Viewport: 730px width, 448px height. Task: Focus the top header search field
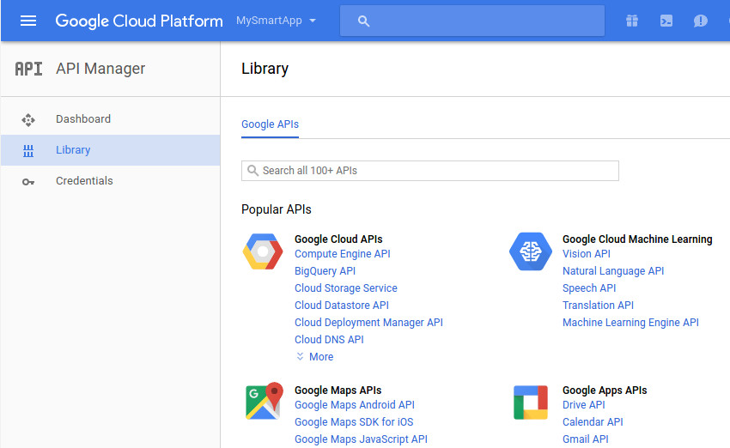(x=472, y=21)
